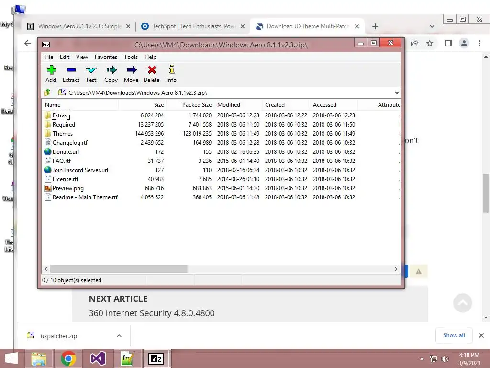490x368 pixels.
Task: Go up one folder level arrow
Action: [x=47, y=92]
